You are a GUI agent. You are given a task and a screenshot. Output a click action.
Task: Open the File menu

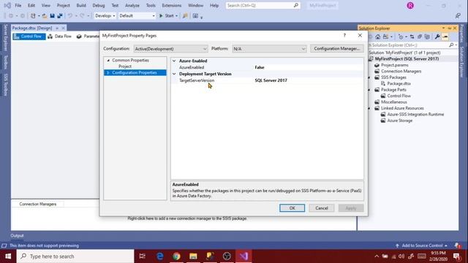(x=18, y=5)
